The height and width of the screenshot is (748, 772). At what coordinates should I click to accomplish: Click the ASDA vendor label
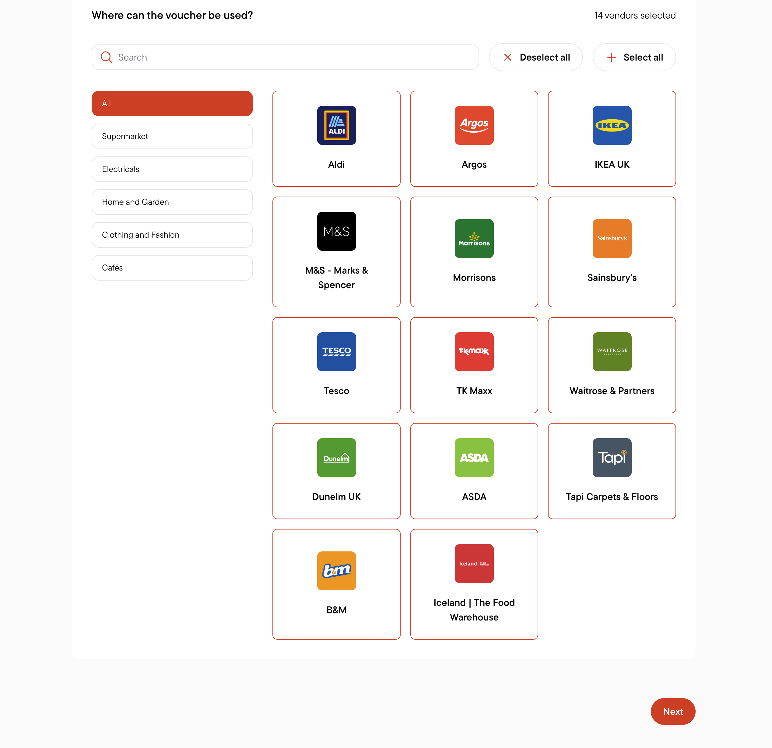pos(474,497)
